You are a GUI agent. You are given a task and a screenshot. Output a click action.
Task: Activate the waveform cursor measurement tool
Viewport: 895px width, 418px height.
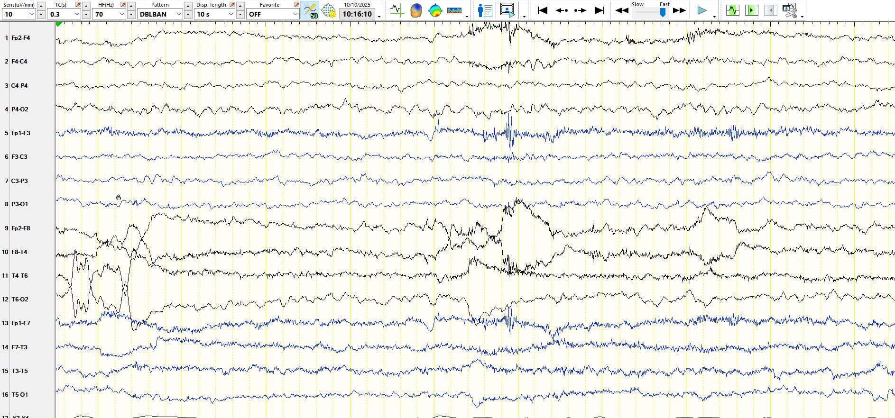pos(397,10)
